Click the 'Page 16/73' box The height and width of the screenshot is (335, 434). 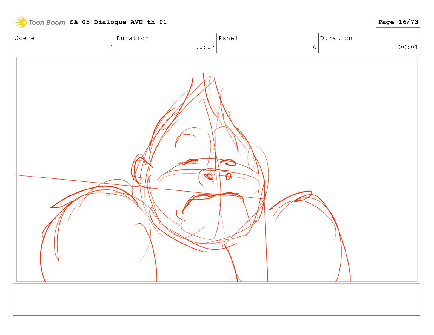click(x=398, y=22)
